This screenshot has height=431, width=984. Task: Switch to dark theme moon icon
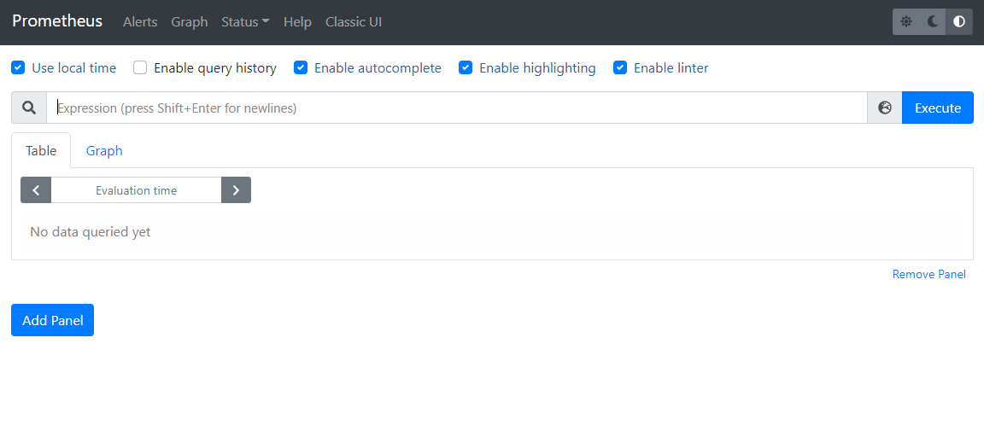(x=933, y=22)
